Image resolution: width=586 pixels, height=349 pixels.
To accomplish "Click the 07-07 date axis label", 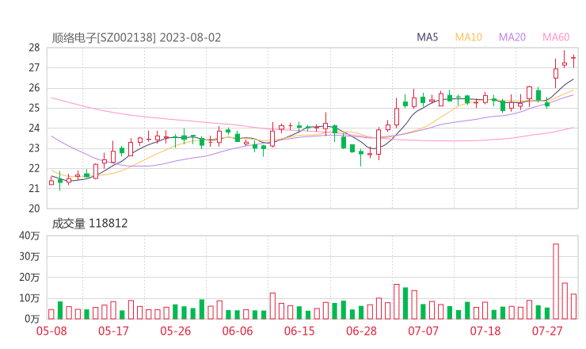I will click(423, 331).
